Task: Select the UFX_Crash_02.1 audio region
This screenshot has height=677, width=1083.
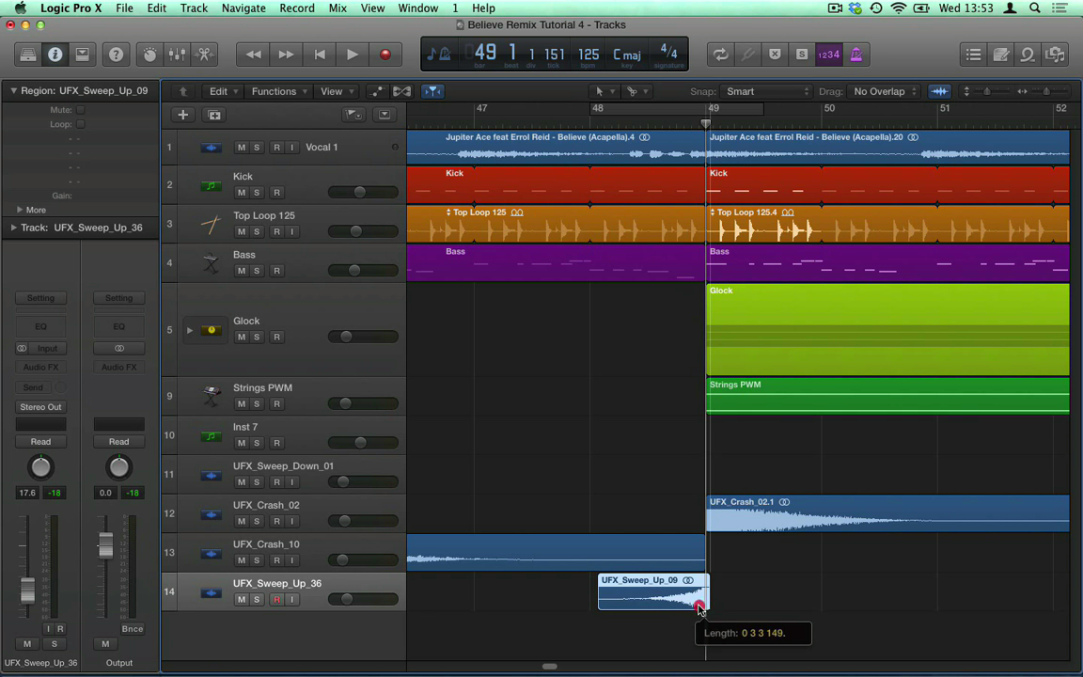Action: pos(887,513)
